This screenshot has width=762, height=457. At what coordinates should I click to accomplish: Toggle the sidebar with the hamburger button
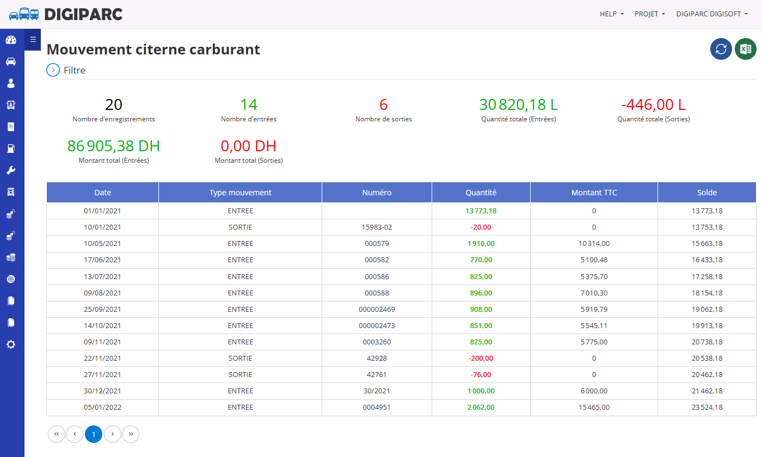click(x=33, y=39)
